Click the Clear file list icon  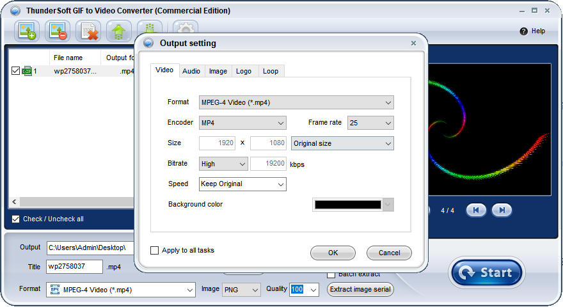88,31
